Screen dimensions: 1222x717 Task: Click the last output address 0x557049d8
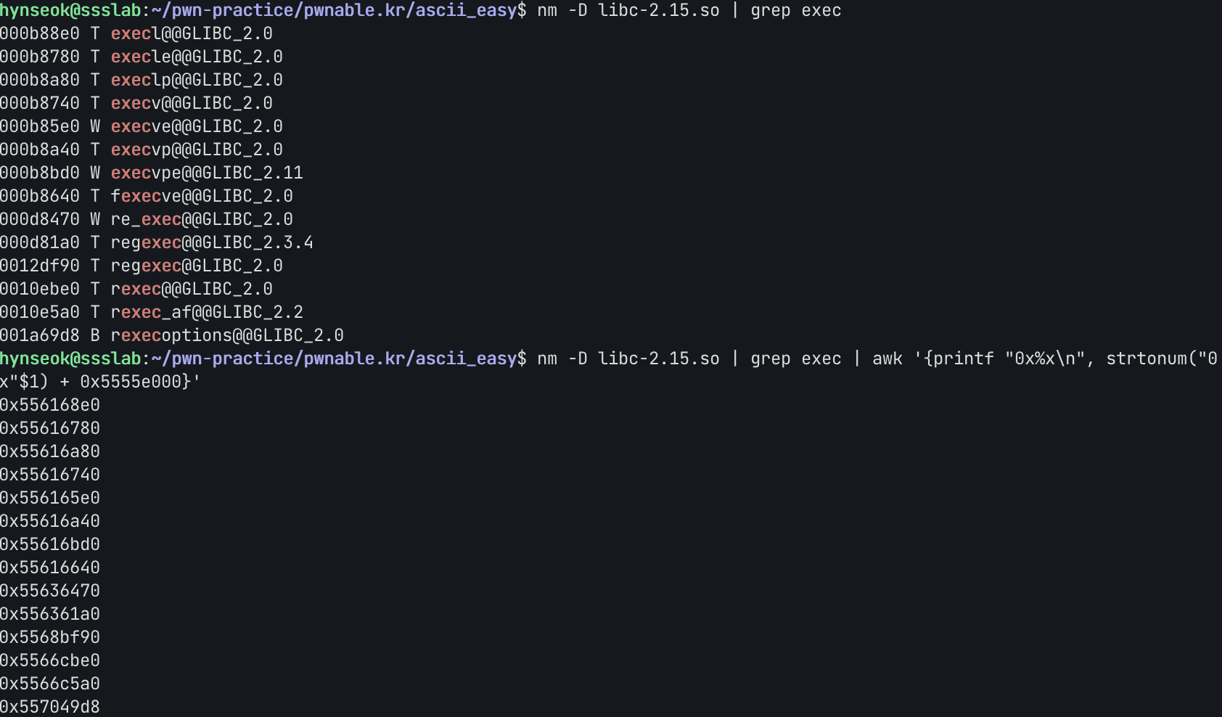click(50, 707)
